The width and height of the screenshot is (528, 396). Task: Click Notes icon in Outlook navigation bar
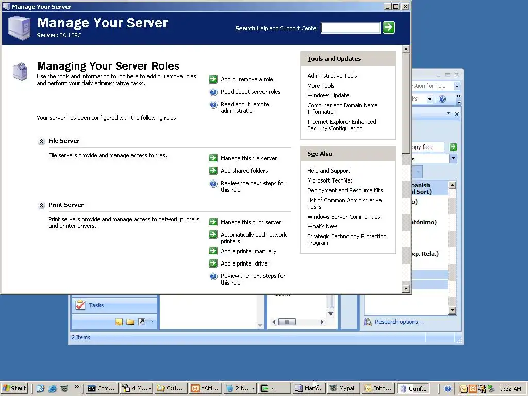119,322
